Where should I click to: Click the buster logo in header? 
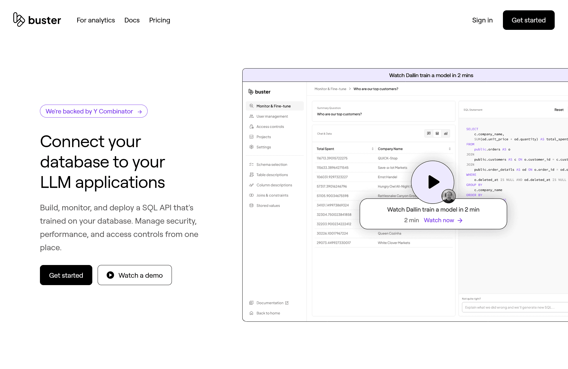coord(37,20)
